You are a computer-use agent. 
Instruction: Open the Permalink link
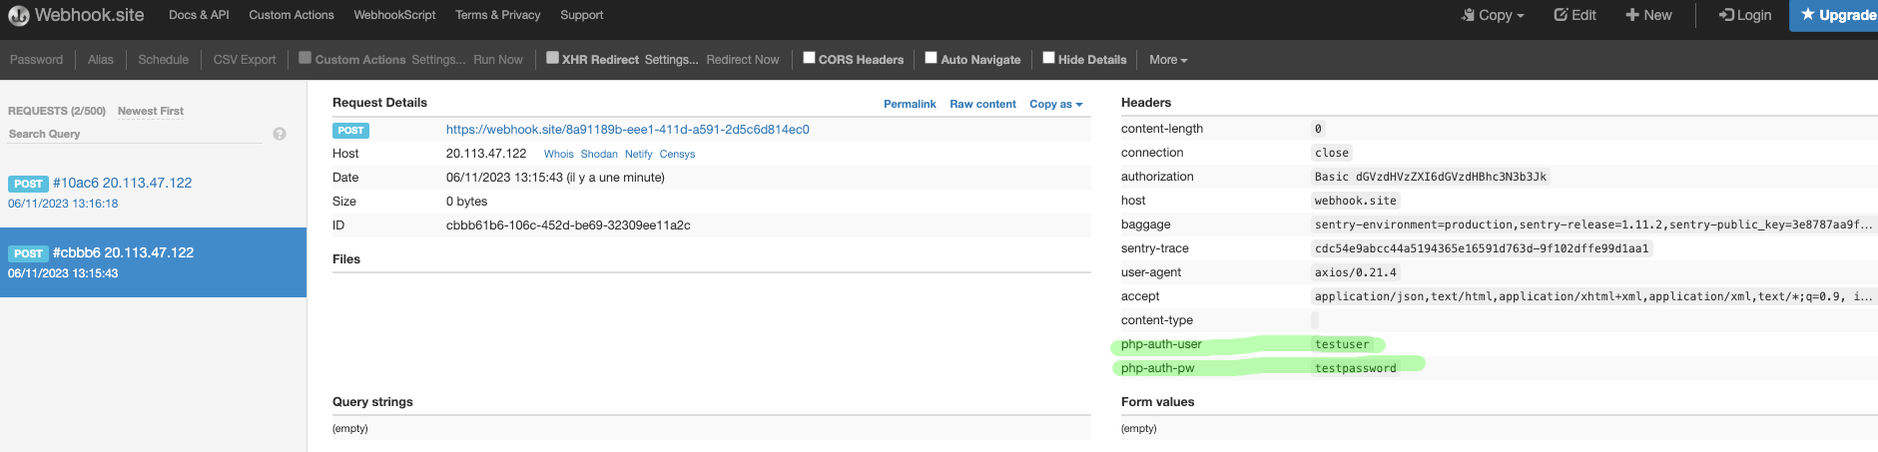click(910, 104)
